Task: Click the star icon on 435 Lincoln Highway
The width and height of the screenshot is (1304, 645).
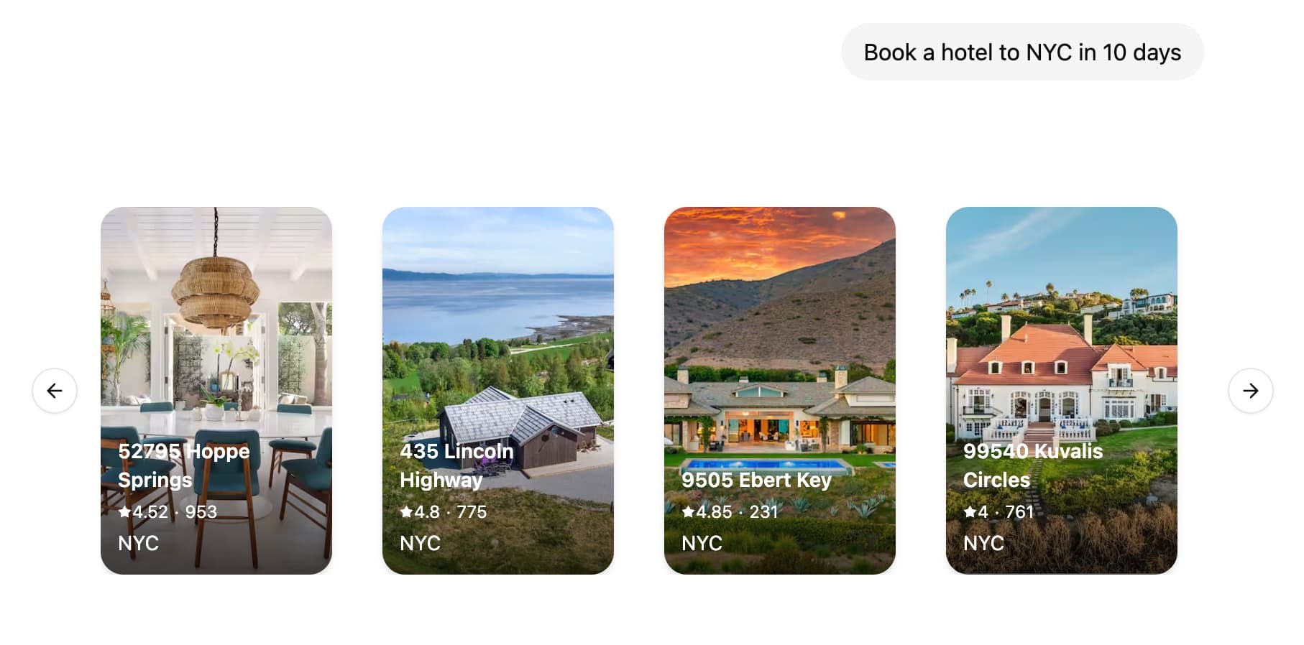Action: tap(405, 512)
